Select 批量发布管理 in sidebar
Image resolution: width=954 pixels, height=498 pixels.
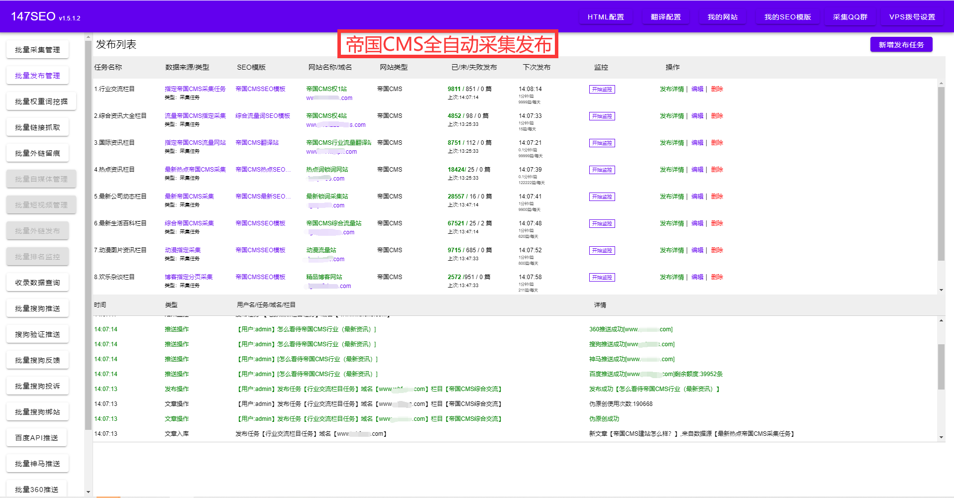click(37, 76)
